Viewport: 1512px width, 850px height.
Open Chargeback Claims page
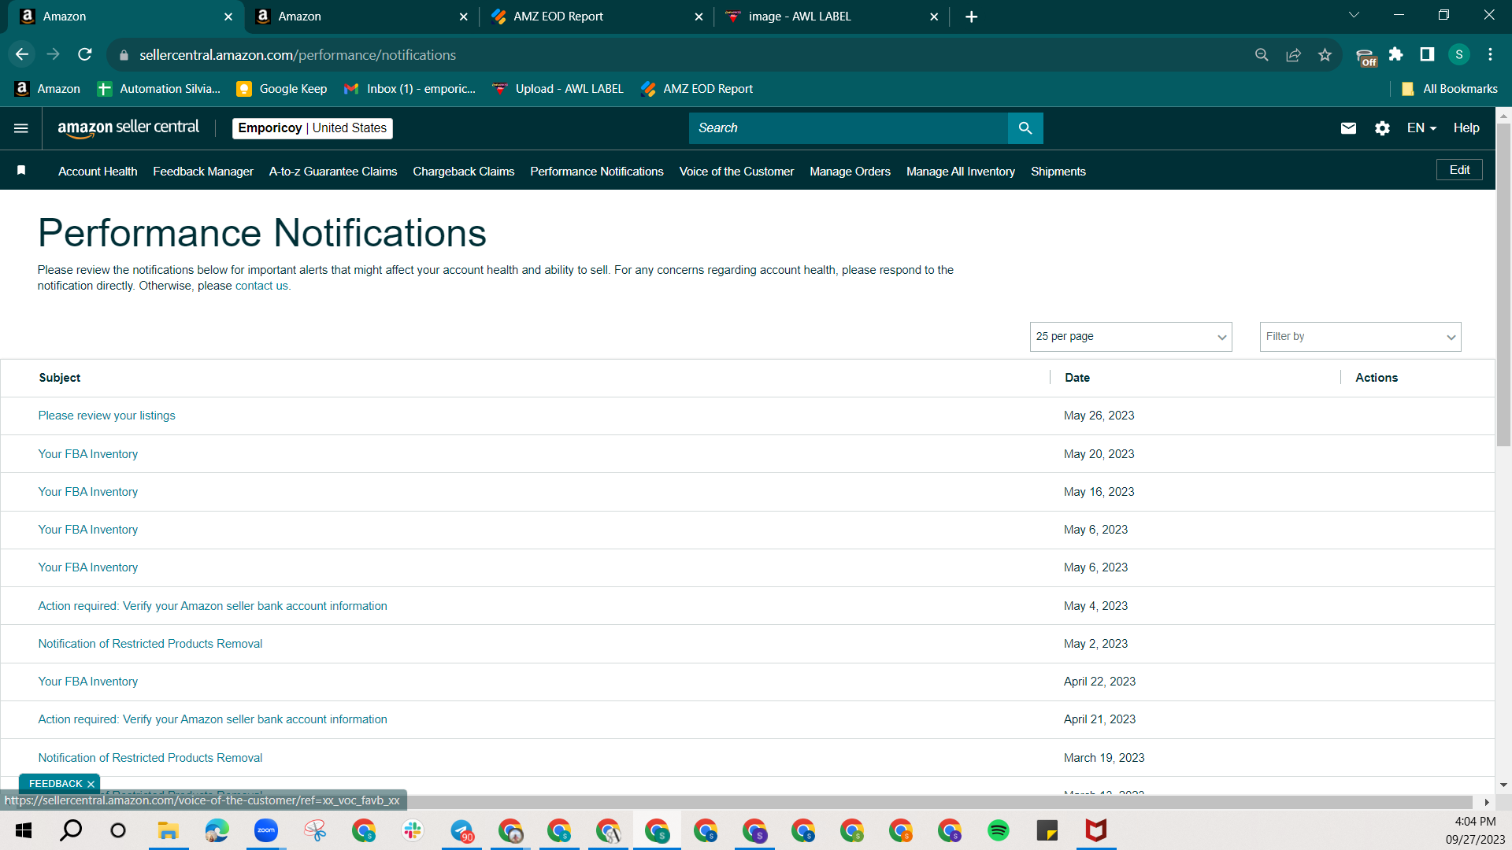pyautogui.click(x=464, y=172)
